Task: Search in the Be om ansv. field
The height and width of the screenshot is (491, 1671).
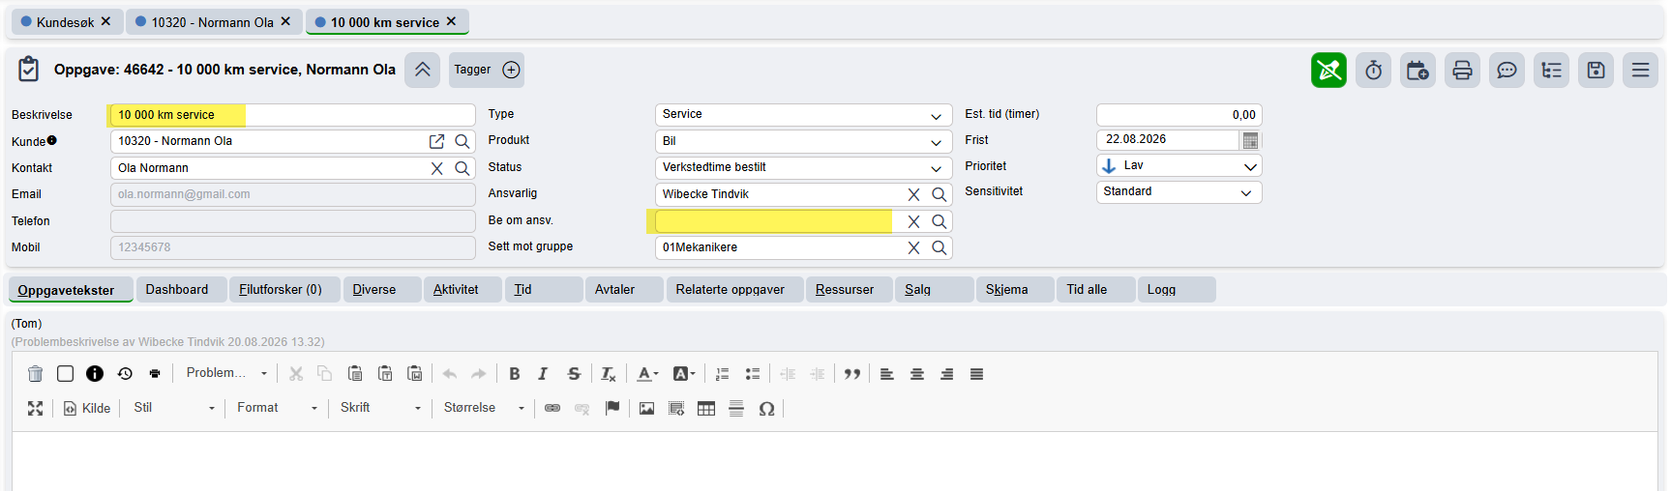Action: click(939, 221)
